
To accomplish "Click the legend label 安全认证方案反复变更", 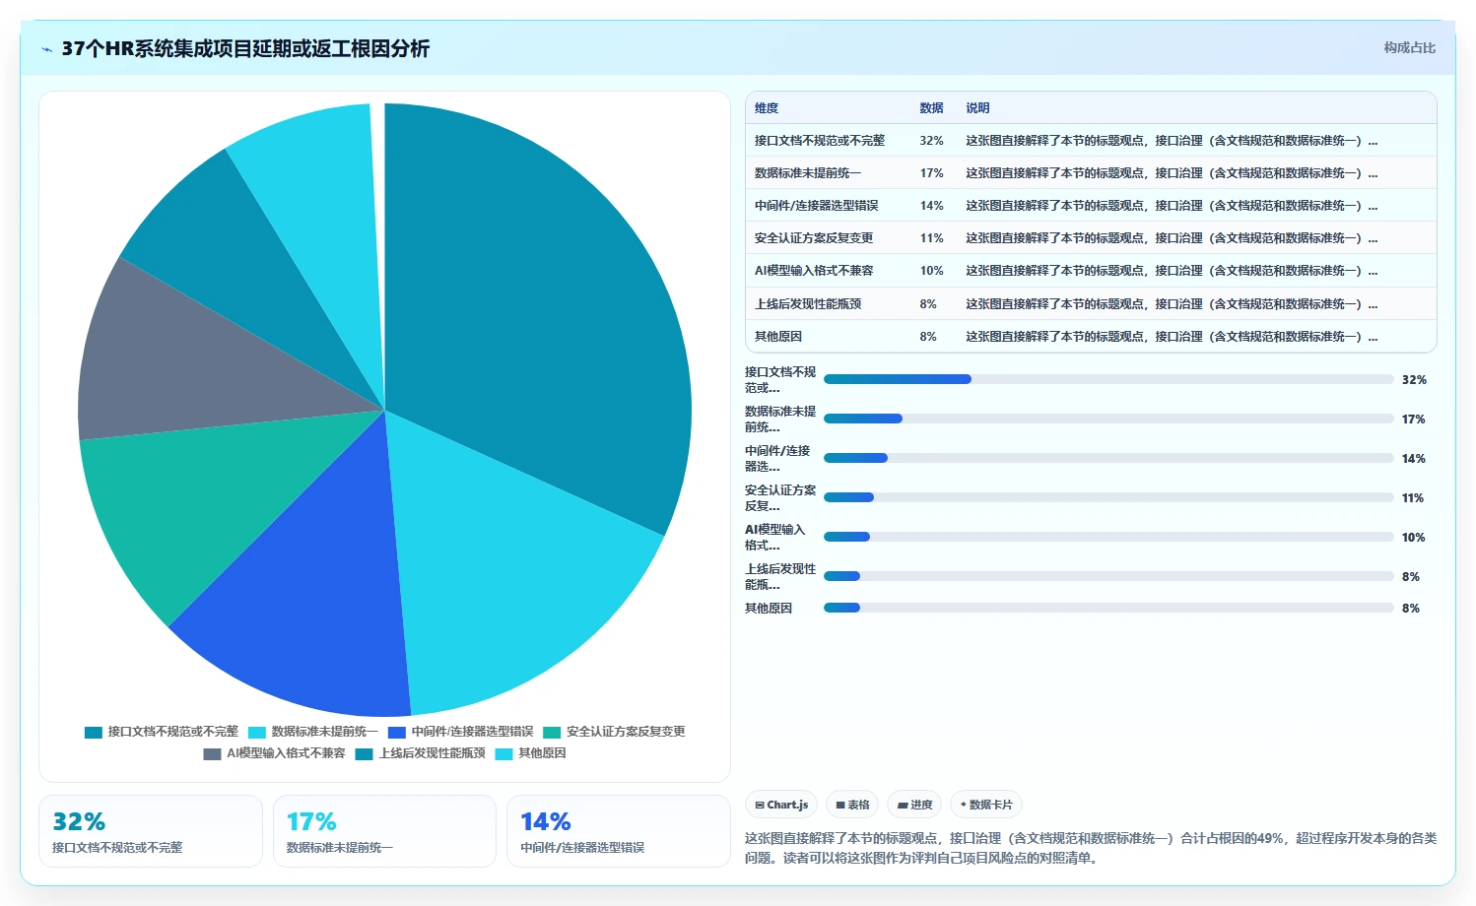I will click(x=626, y=732).
